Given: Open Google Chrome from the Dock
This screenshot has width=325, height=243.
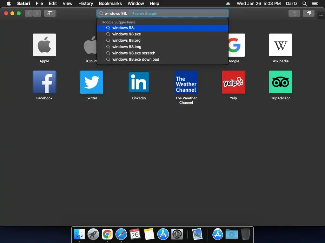Looking at the screenshot, I should point(107,234).
